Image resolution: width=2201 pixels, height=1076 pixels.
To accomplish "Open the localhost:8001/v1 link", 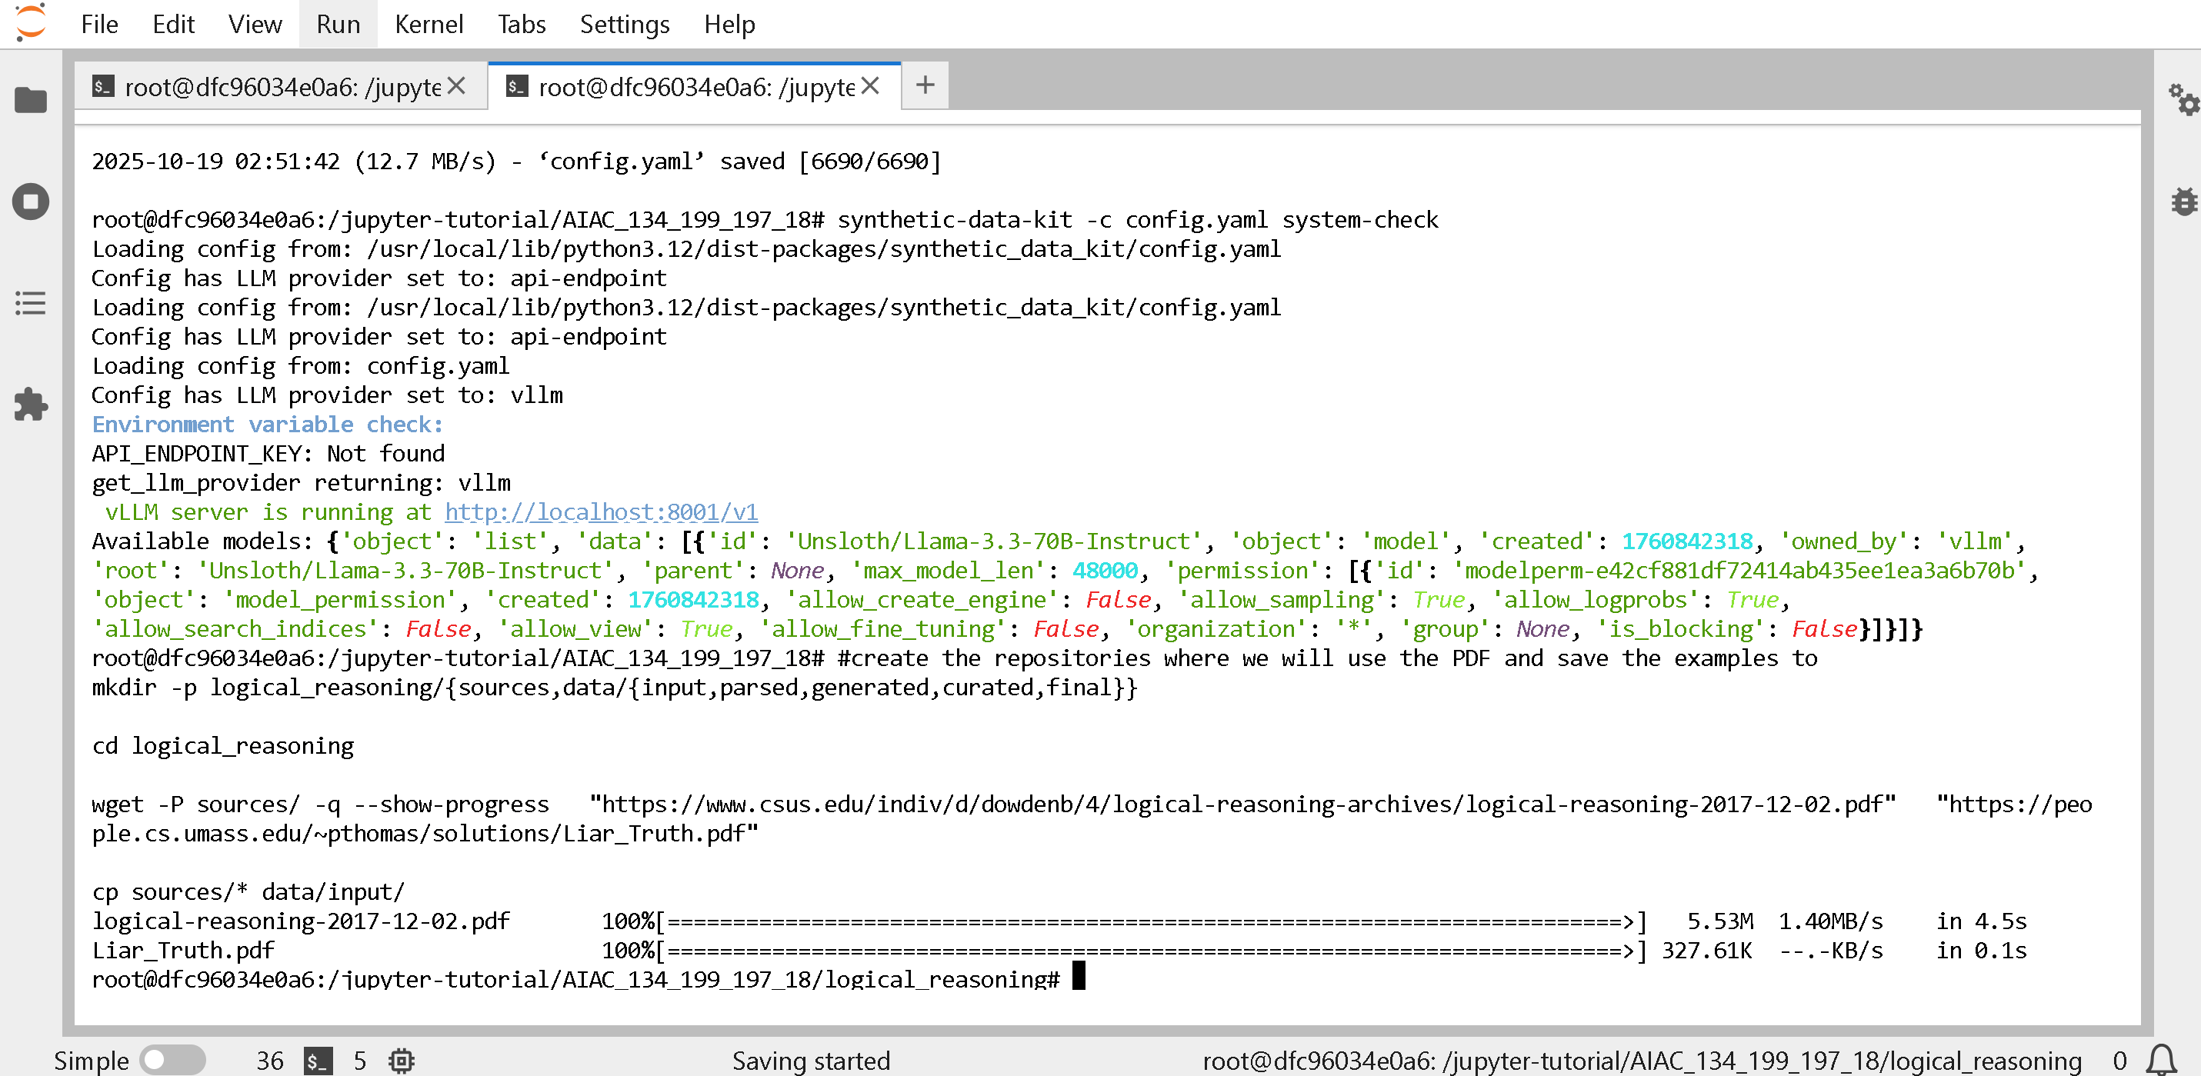I will [x=601, y=511].
